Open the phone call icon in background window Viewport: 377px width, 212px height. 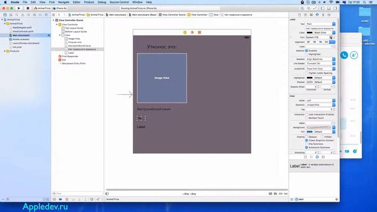(344, 55)
